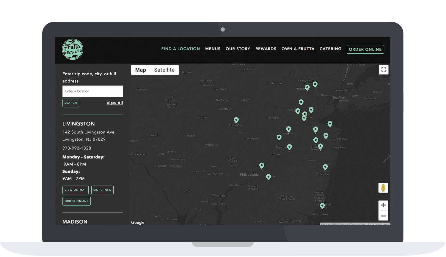446x257 pixels.
Task: Click More Info for Livingston
Action: click(x=102, y=190)
